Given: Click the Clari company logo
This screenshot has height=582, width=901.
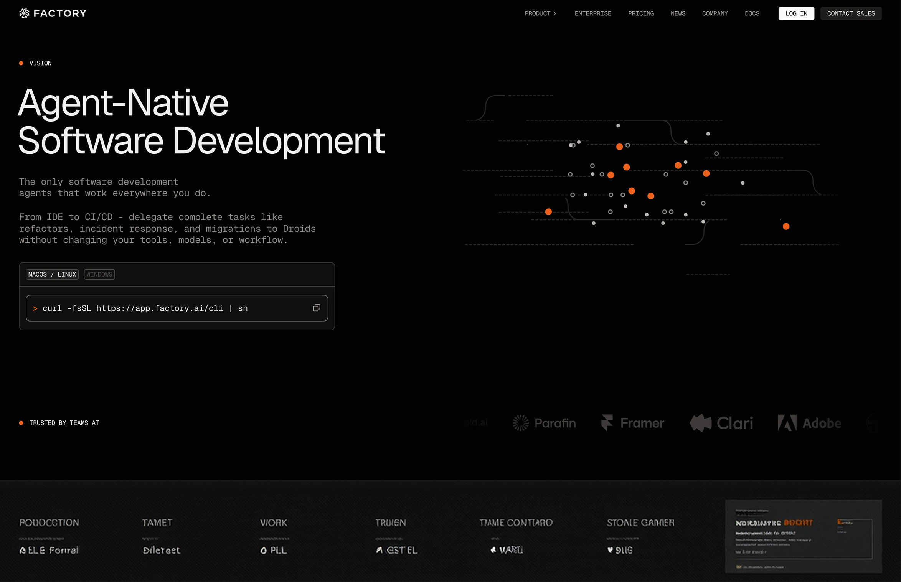Looking at the screenshot, I should coord(721,423).
